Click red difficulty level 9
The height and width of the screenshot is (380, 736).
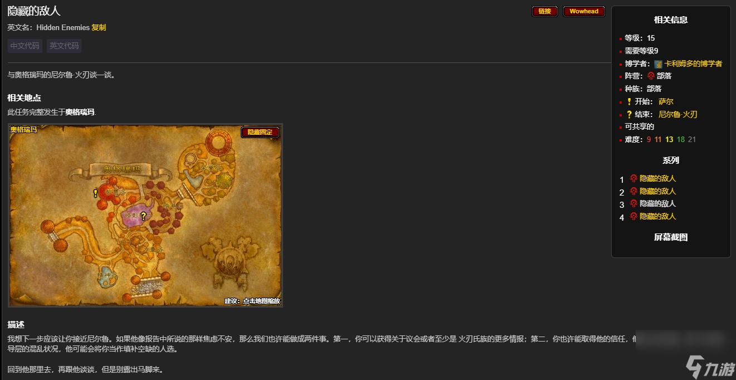pos(649,139)
